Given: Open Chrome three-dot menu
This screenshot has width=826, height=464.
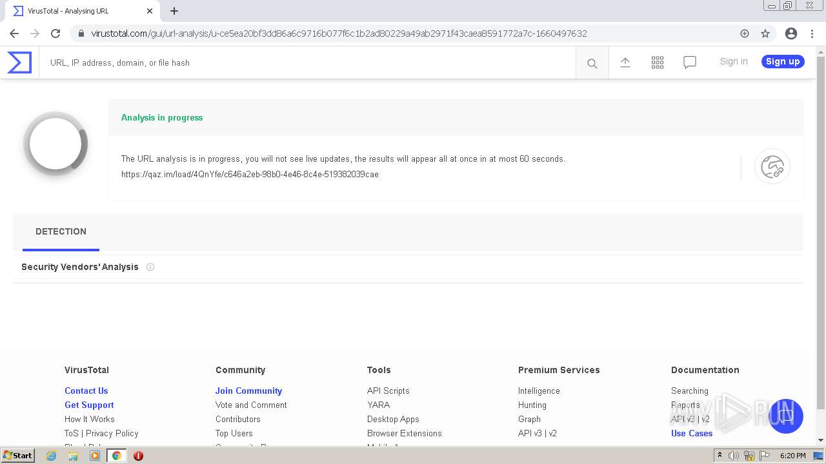Looking at the screenshot, I should click(812, 34).
